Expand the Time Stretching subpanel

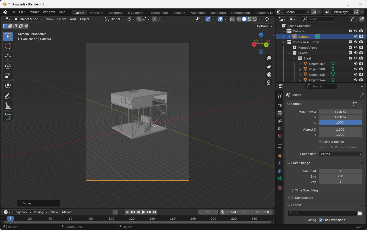pos(293,190)
